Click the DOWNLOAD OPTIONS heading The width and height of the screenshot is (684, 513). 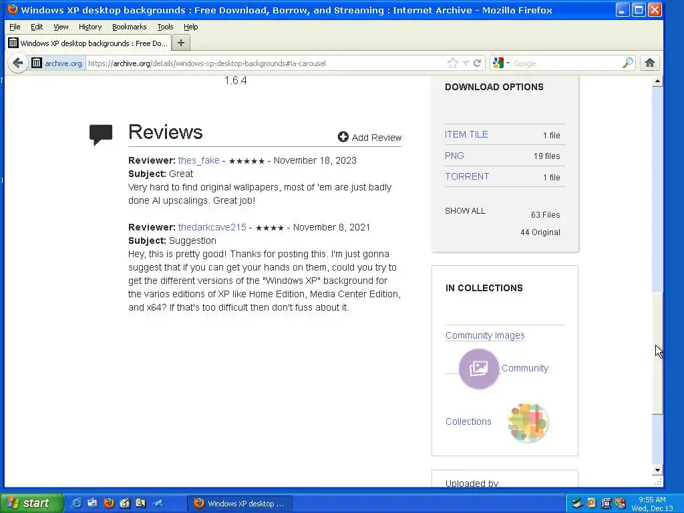click(494, 87)
